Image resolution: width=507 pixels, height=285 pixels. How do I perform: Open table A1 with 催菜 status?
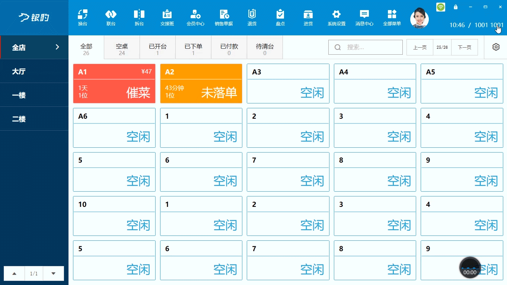[x=114, y=83]
